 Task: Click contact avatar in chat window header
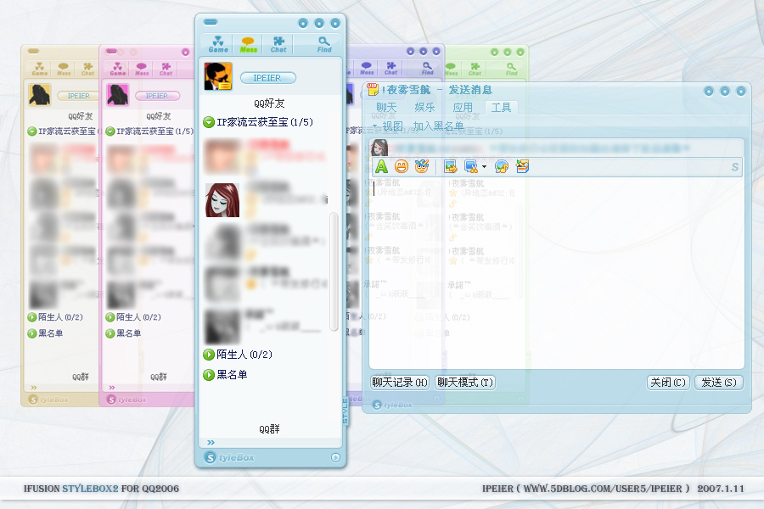379,148
